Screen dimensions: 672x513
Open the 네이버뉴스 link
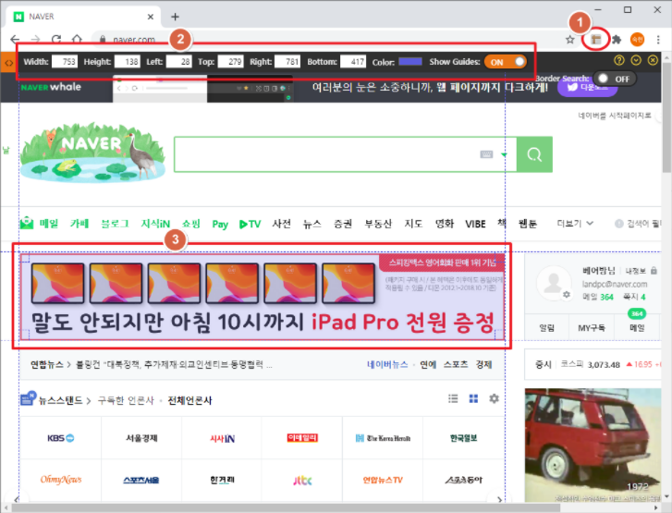click(x=387, y=365)
